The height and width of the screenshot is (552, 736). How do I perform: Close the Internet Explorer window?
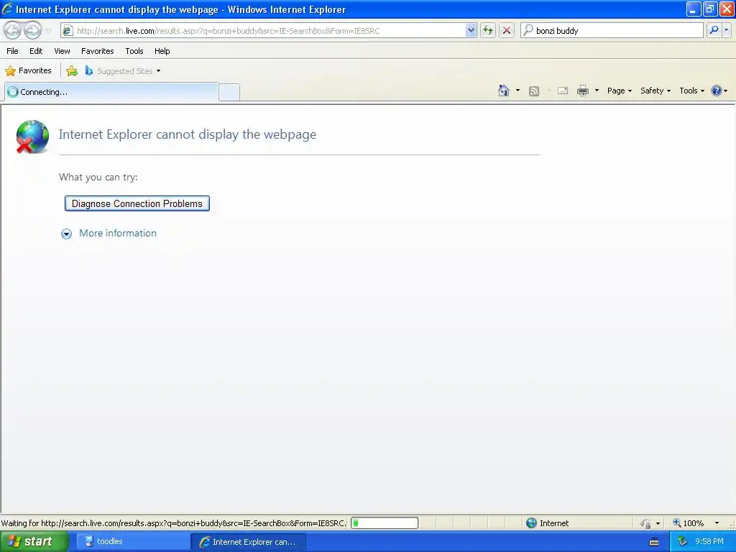[727, 9]
